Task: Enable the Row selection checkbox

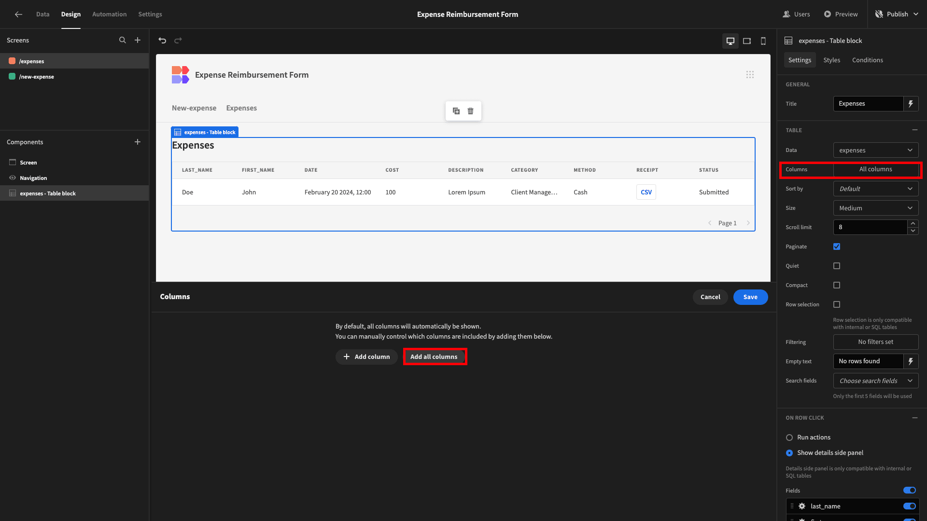Action: click(x=837, y=304)
